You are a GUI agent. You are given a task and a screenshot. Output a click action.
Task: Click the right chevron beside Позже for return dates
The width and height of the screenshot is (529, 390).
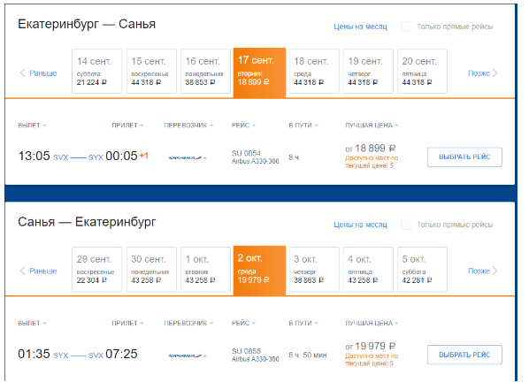point(494,271)
